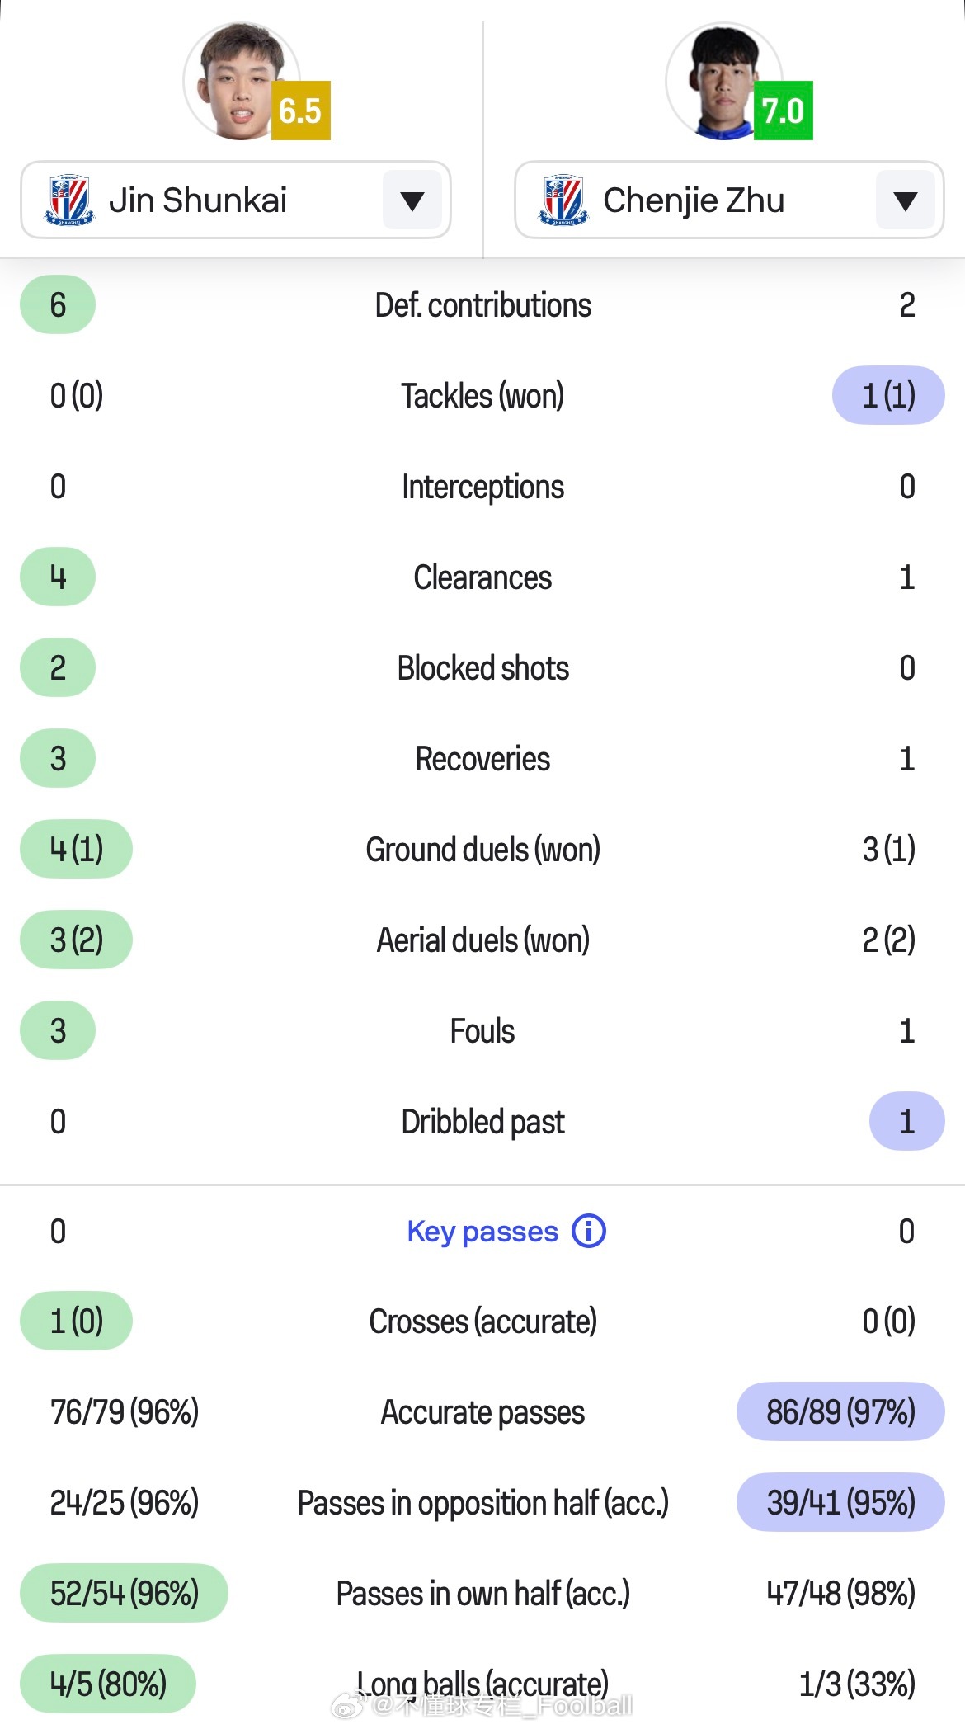Select the 39/41 (95%) opposition half badge
Screen dimensions: 965x1729
[x=840, y=1502]
